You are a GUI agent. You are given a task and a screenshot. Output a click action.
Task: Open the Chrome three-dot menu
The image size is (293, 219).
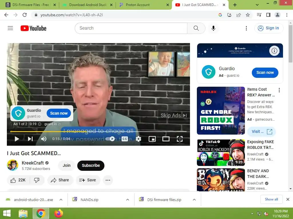287,15
